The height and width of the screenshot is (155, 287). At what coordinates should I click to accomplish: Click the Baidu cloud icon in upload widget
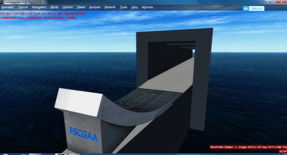click(x=246, y=8)
